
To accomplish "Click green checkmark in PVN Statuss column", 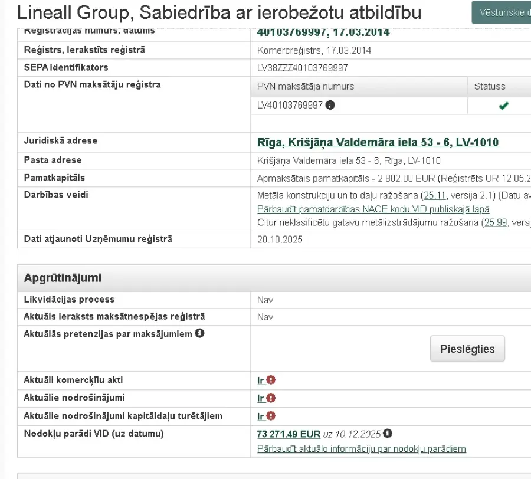I will point(503,106).
